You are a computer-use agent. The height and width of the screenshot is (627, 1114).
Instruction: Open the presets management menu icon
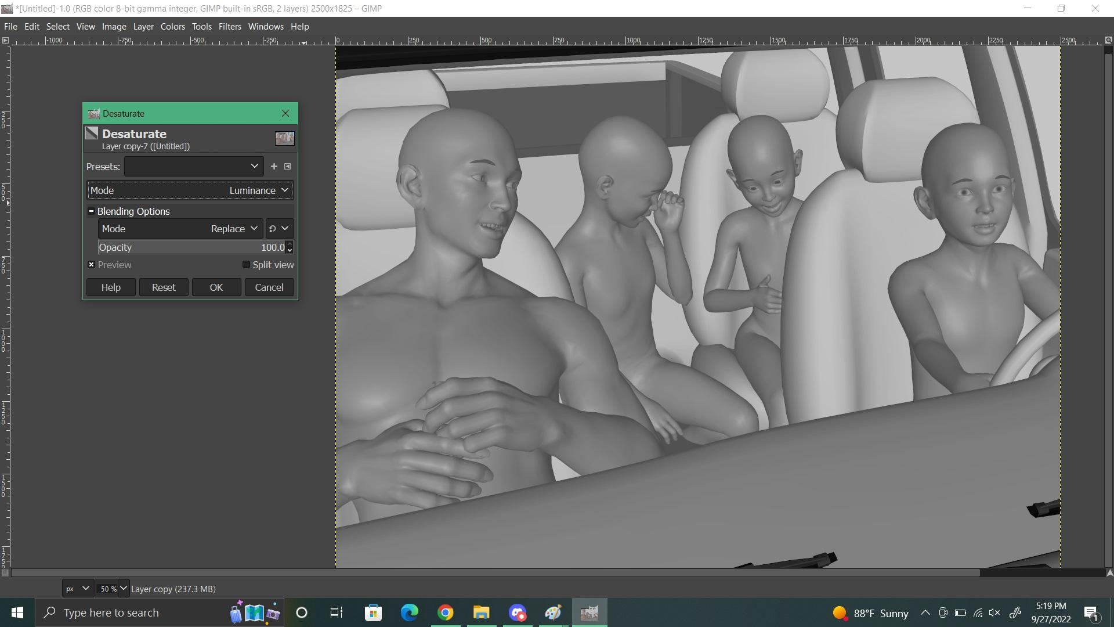(287, 167)
